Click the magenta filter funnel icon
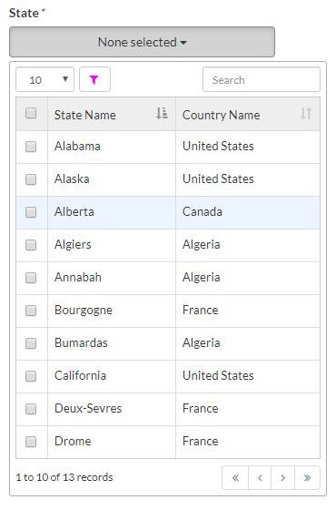Image resolution: width=336 pixels, height=510 pixels. click(x=94, y=80)
